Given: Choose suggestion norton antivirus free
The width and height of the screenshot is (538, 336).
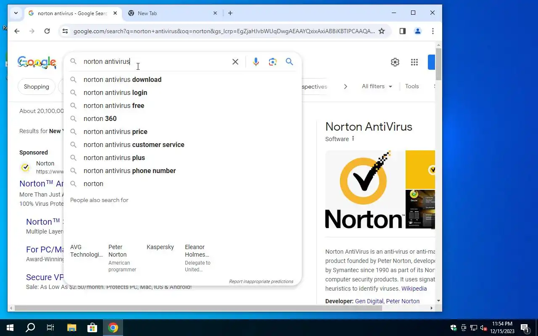Looking at the screenshot, I should point(182,105).
